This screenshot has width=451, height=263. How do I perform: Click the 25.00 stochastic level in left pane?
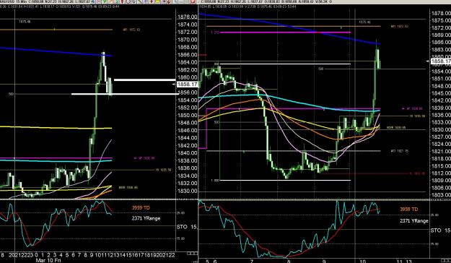(180, 213)
